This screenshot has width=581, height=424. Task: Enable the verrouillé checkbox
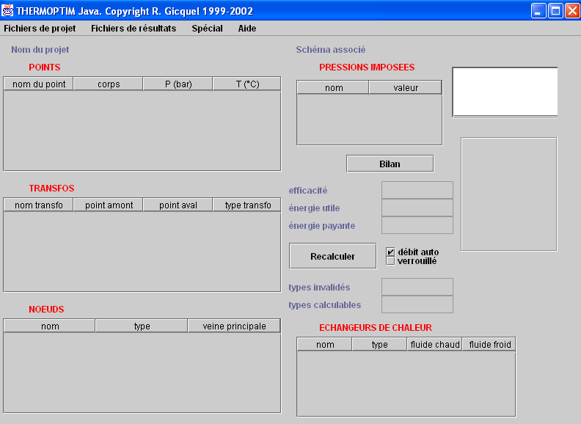click(x=390, y=261)
